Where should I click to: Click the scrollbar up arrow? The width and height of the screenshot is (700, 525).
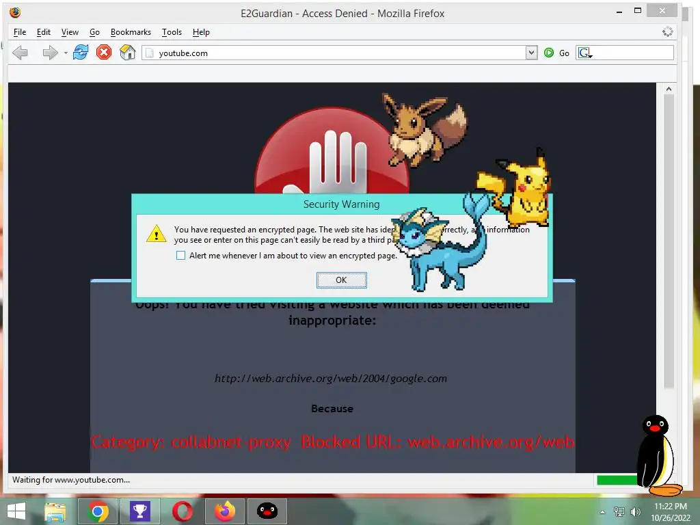pyautogui.click(x=669, y=89)
